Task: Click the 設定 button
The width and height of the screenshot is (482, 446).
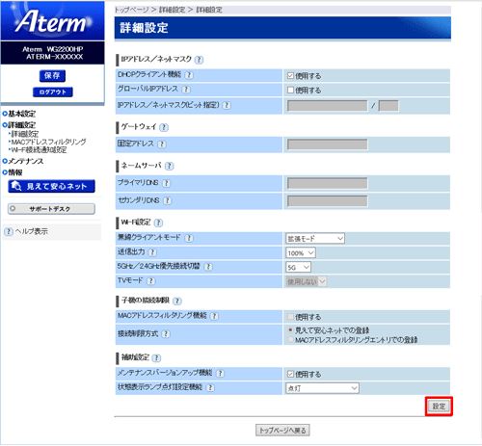Action: point(439,407)
